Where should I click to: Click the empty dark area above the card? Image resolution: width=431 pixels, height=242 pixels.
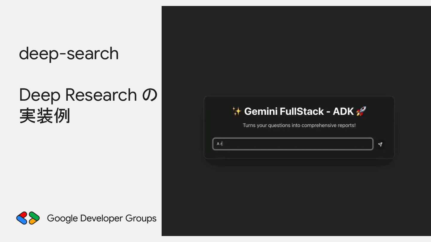[x=296, y=51]
